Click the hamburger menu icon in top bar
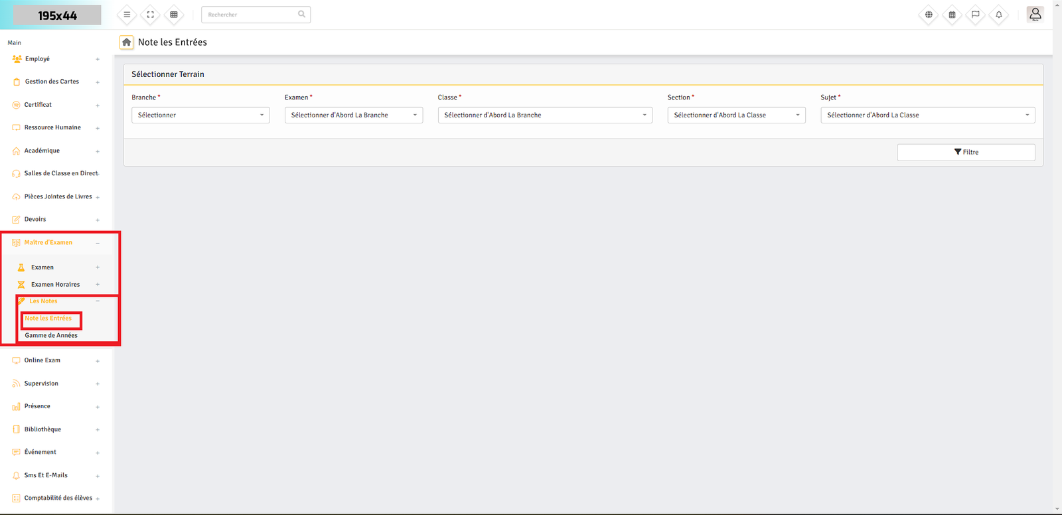Image resolution: width=1062 pixels, height=515 pixels. tap(127, 15)
